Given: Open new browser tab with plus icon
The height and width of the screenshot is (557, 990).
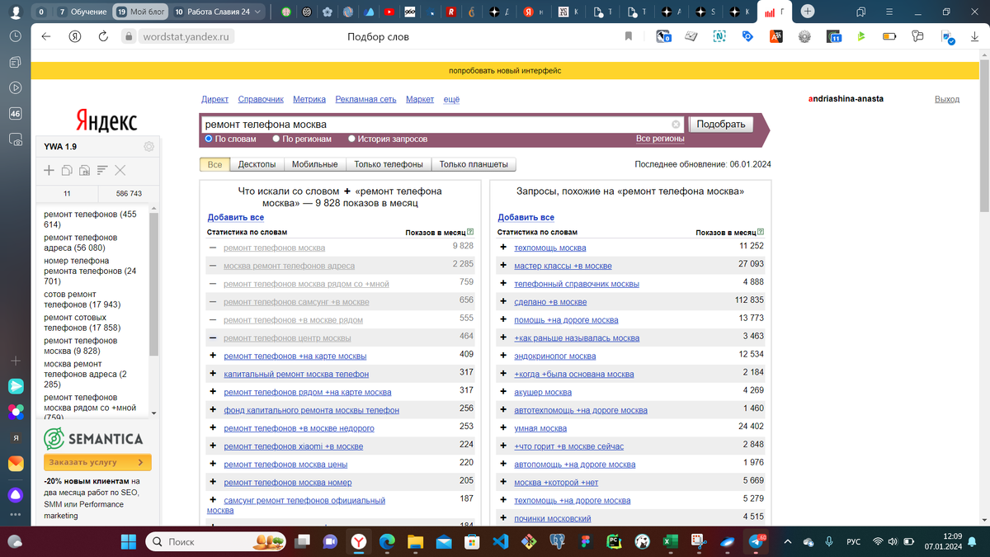Looking at the screenshot, I should pyautogui.click(x=808, y=12).
